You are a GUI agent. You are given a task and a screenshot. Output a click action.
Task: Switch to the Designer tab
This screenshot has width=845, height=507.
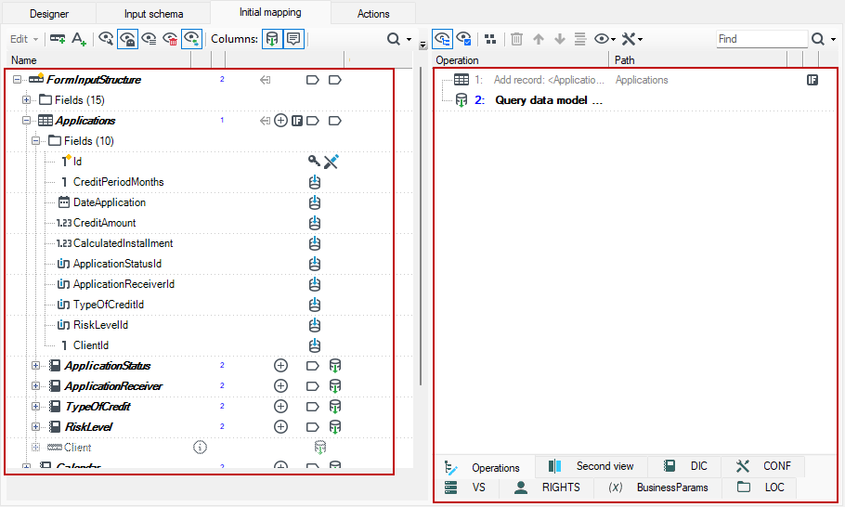pos(49,14)
